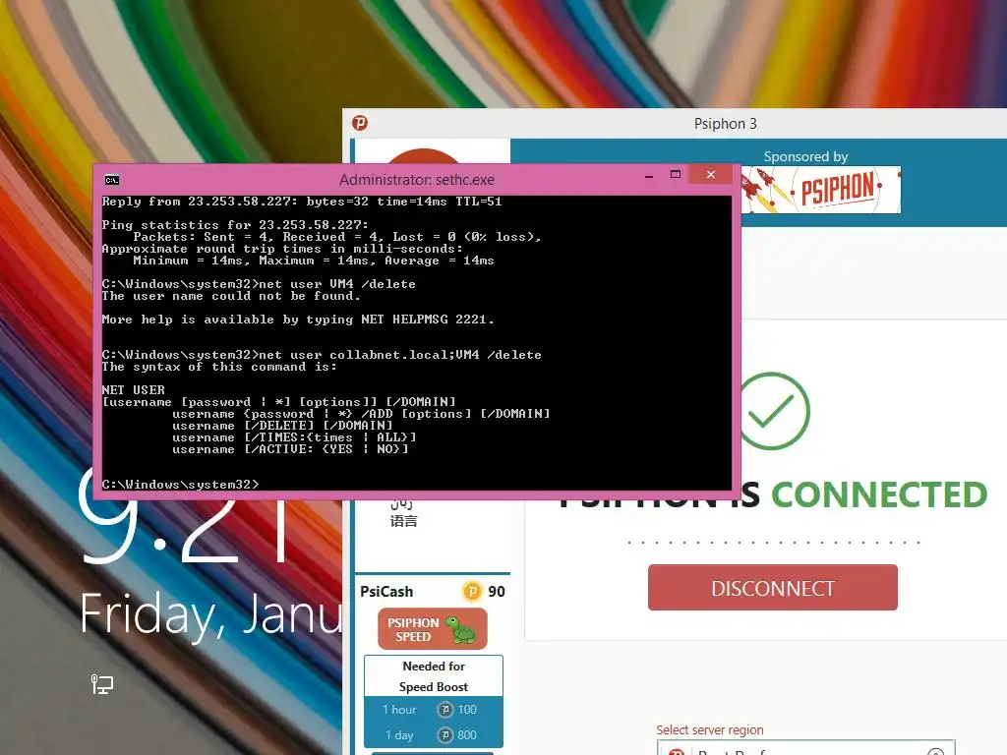Click the 'username [/TIMES:{times | ALL}]' line
The height and width of the screenshot is (755, 1007).
pos(294,437)
